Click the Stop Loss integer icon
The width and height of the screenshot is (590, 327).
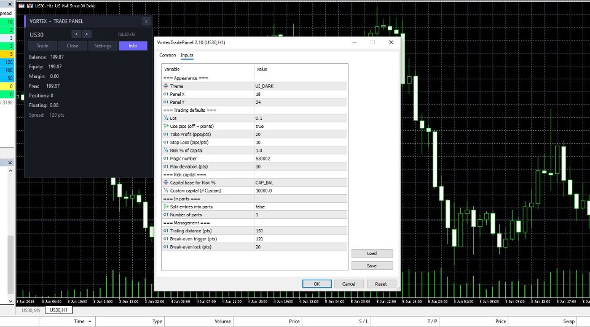click(166, 142)
